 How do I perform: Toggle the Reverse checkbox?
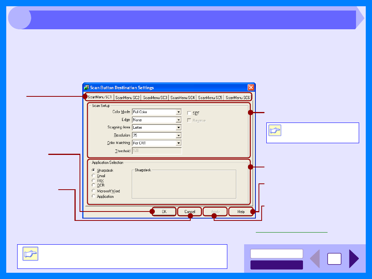(x=189, y=121)
